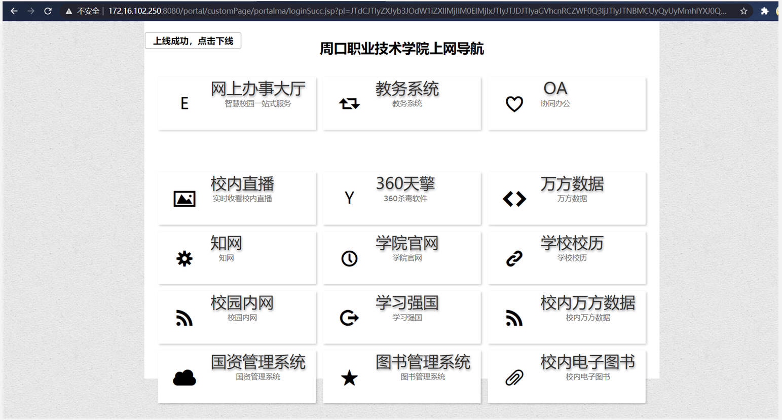The height and width of the screenshot is (420, 782).
Task: Visit the 知网 large card title
Action: click(x=226, y=244)
